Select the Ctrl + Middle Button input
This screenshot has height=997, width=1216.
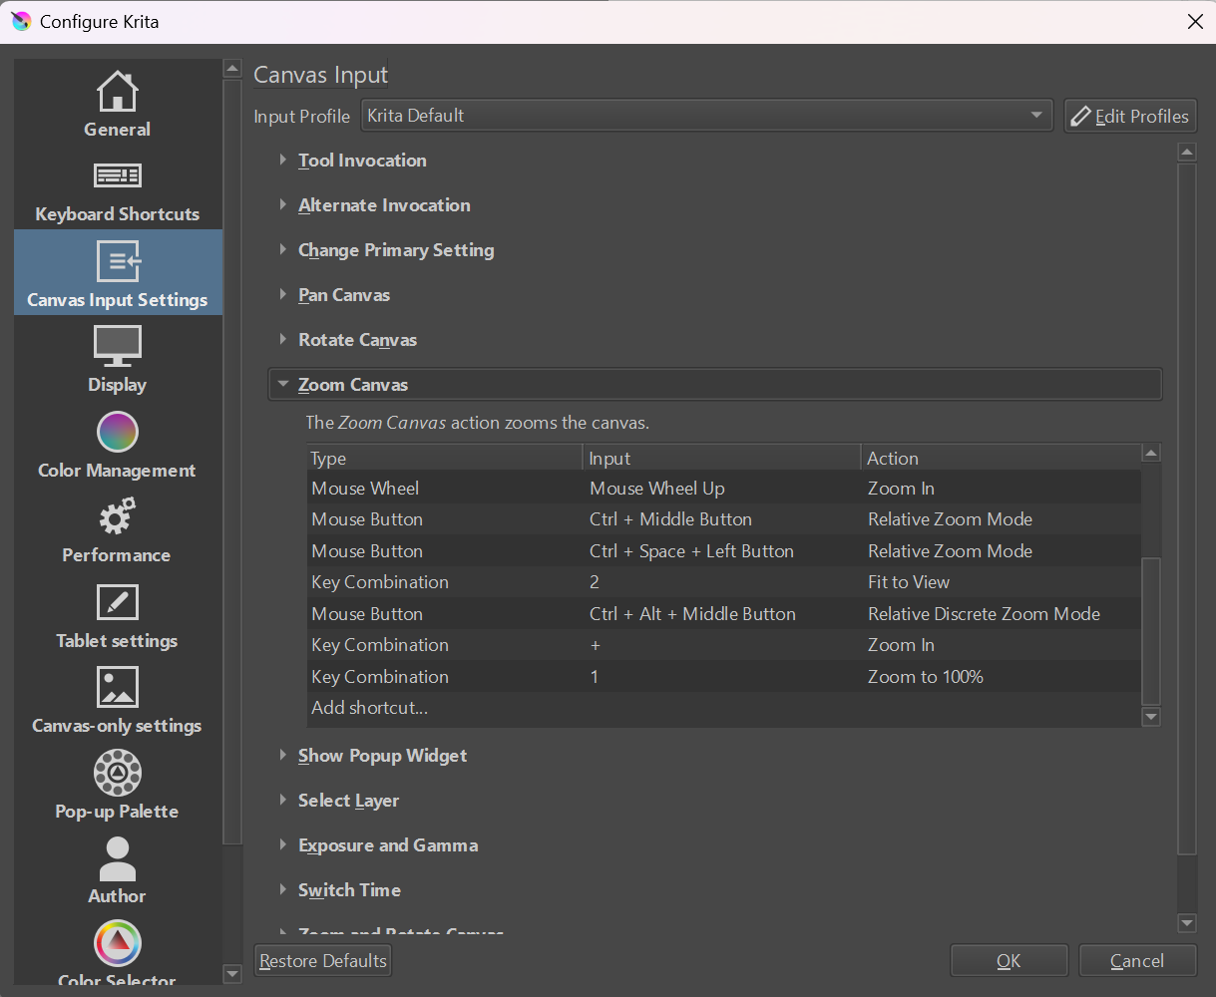pyautogui.click(x=722, y=519)
